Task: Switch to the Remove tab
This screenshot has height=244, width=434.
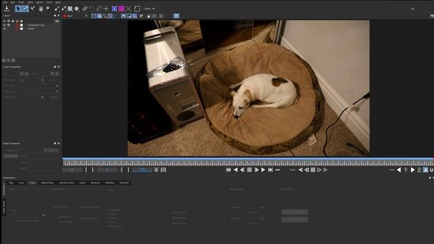Action: pyautogui.click(x=95, y=183)
